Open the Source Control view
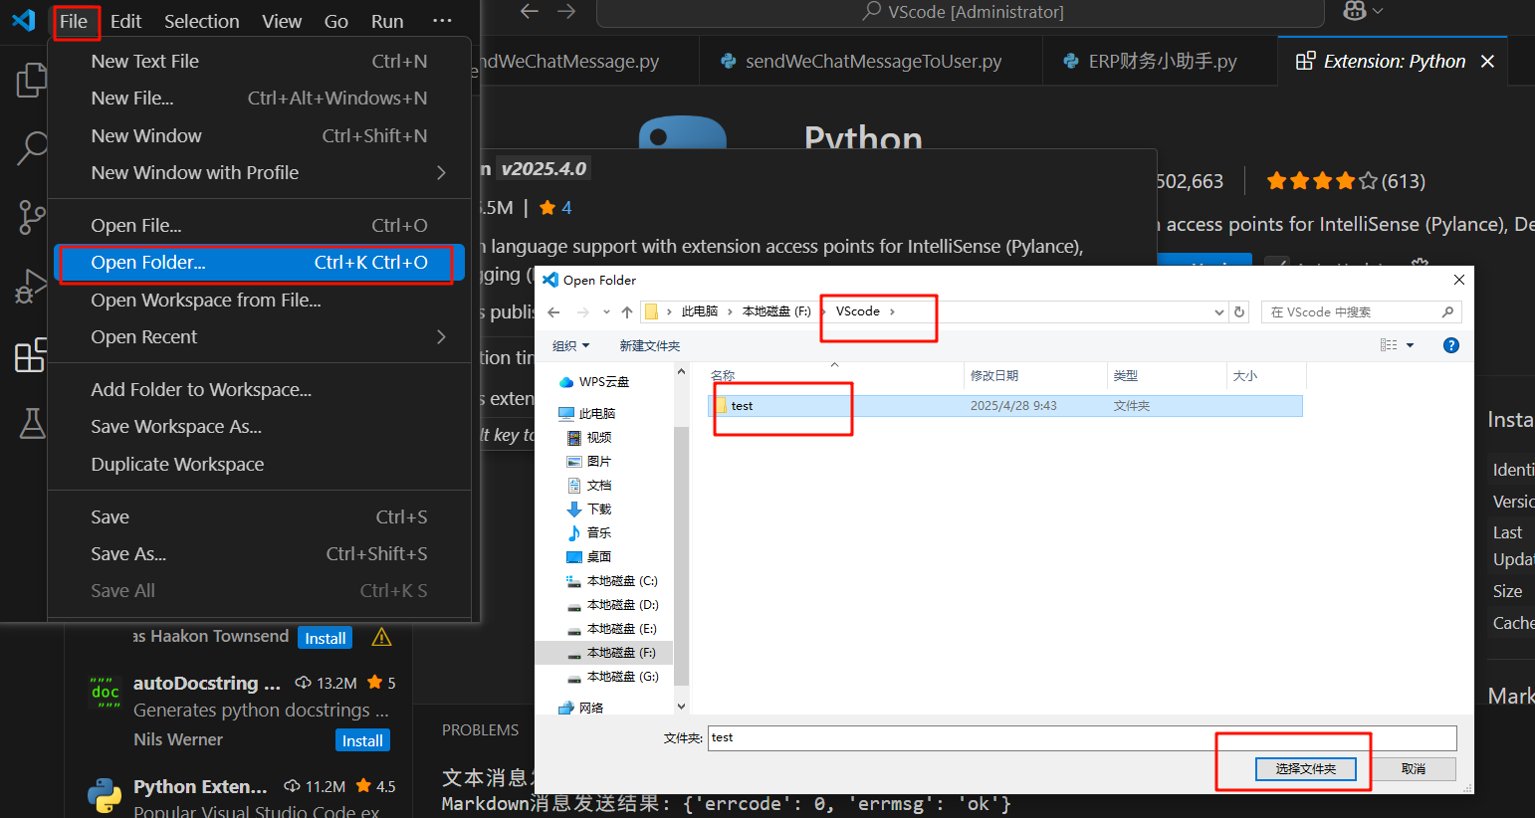 pos(31,217)
